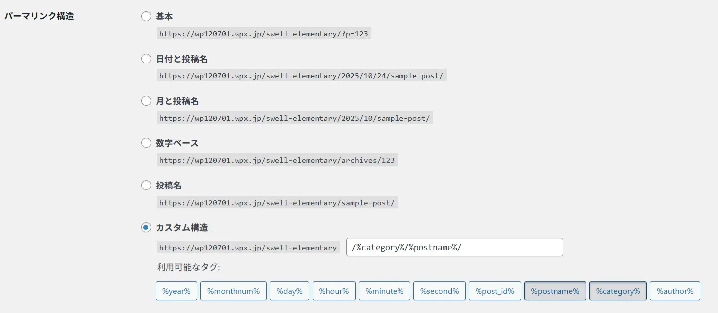The image size is (718, 313).
Task: Select the カスタム構造 permalink option
Action: [x=146, y=227]
